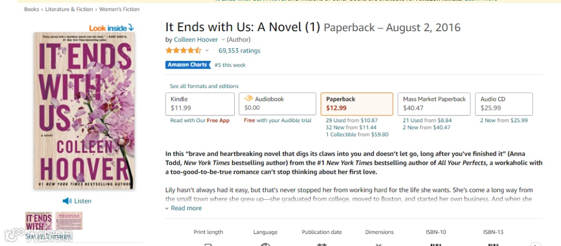Click the Listen speaker icon
Viewport: 561px width, 246px height.
(67, 201)
